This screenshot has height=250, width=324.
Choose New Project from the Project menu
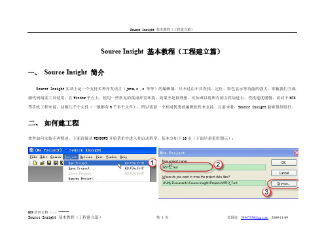click(107, 163)
